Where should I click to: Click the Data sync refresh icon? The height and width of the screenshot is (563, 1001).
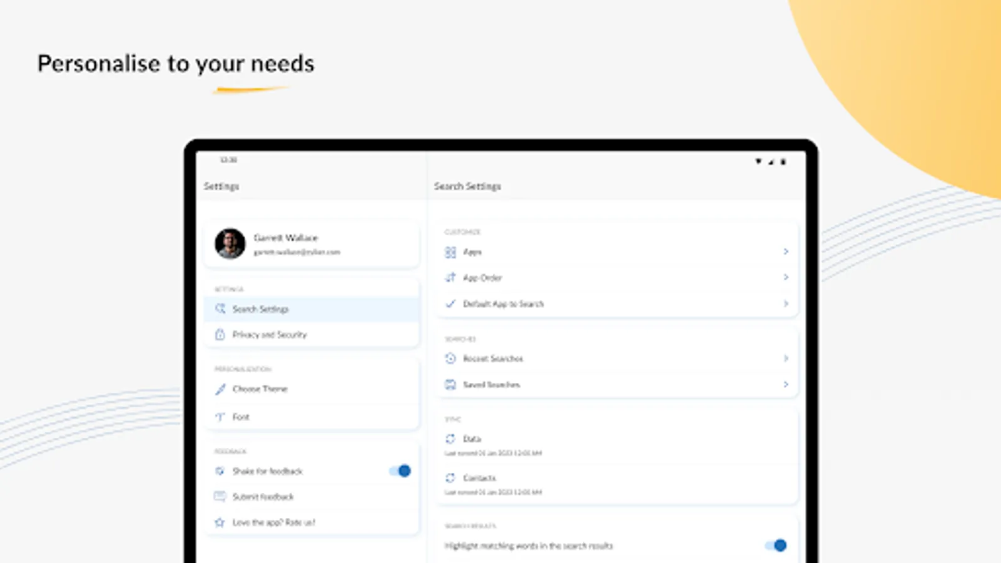point(450,439)
